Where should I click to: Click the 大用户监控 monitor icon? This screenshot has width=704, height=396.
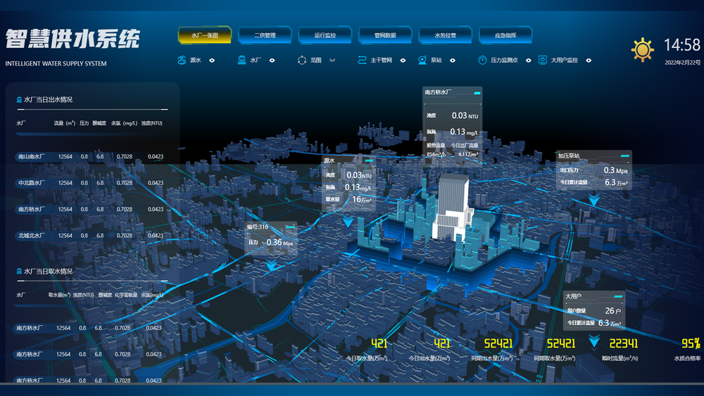pos(543,60)
